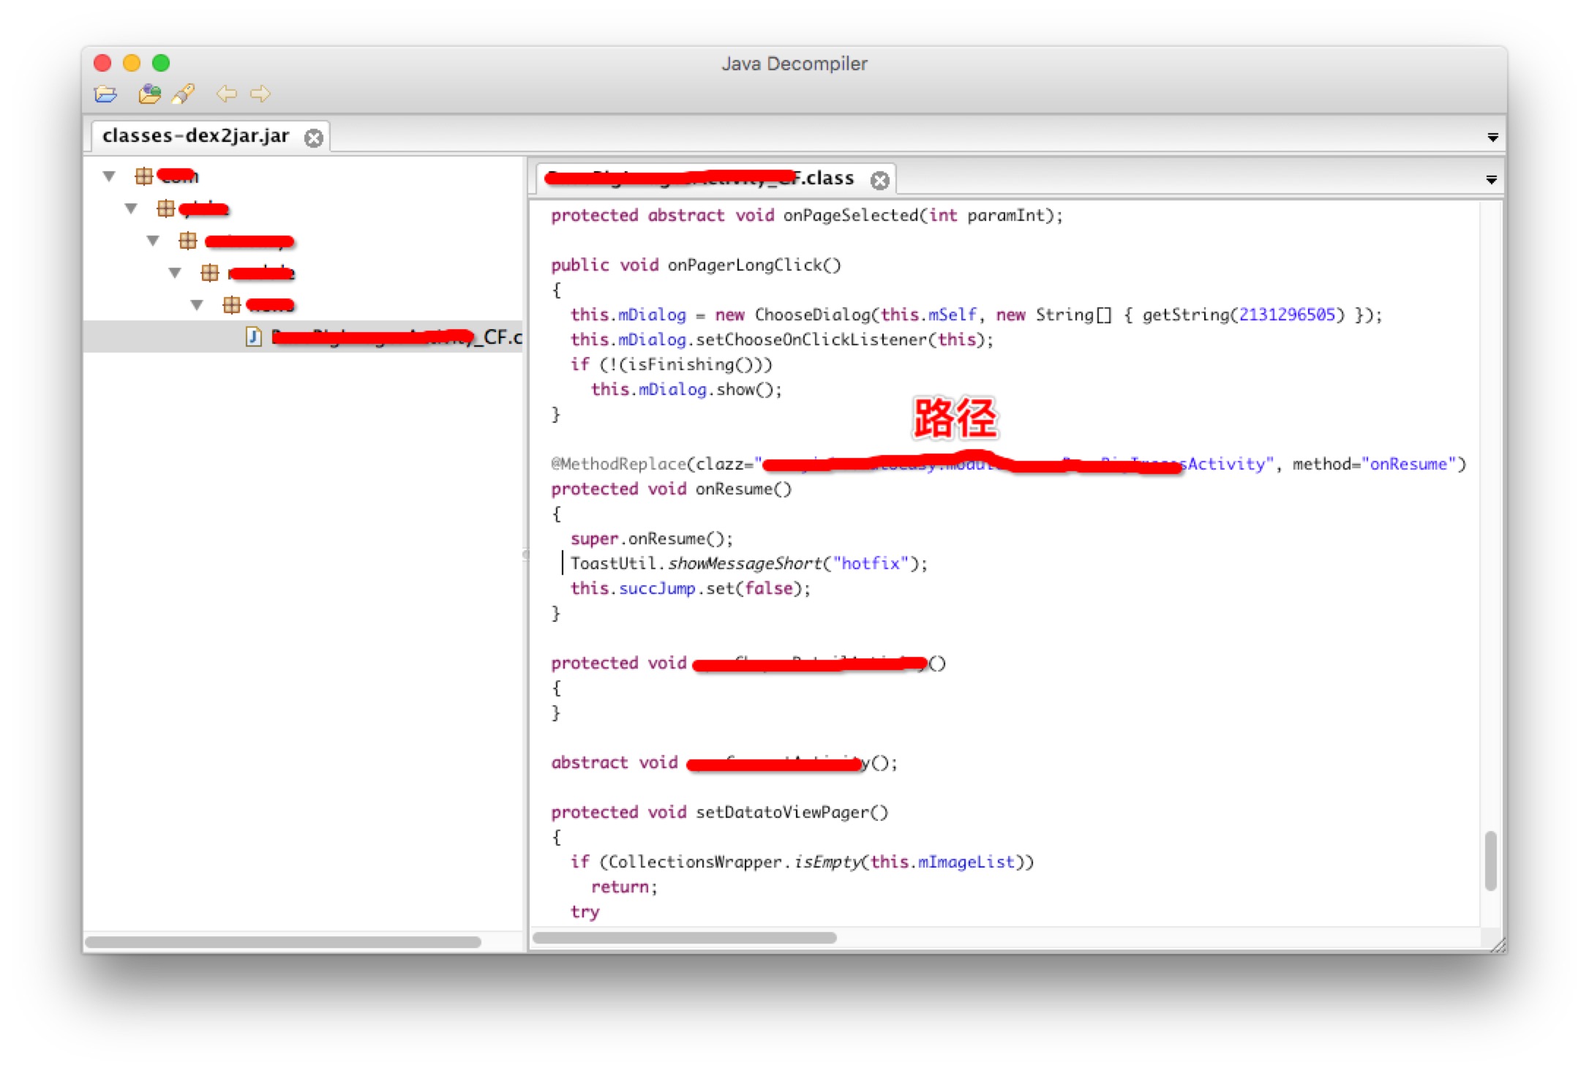Click the fourth-level package icon
1589x1071 pixels.
tap(209, 273)
